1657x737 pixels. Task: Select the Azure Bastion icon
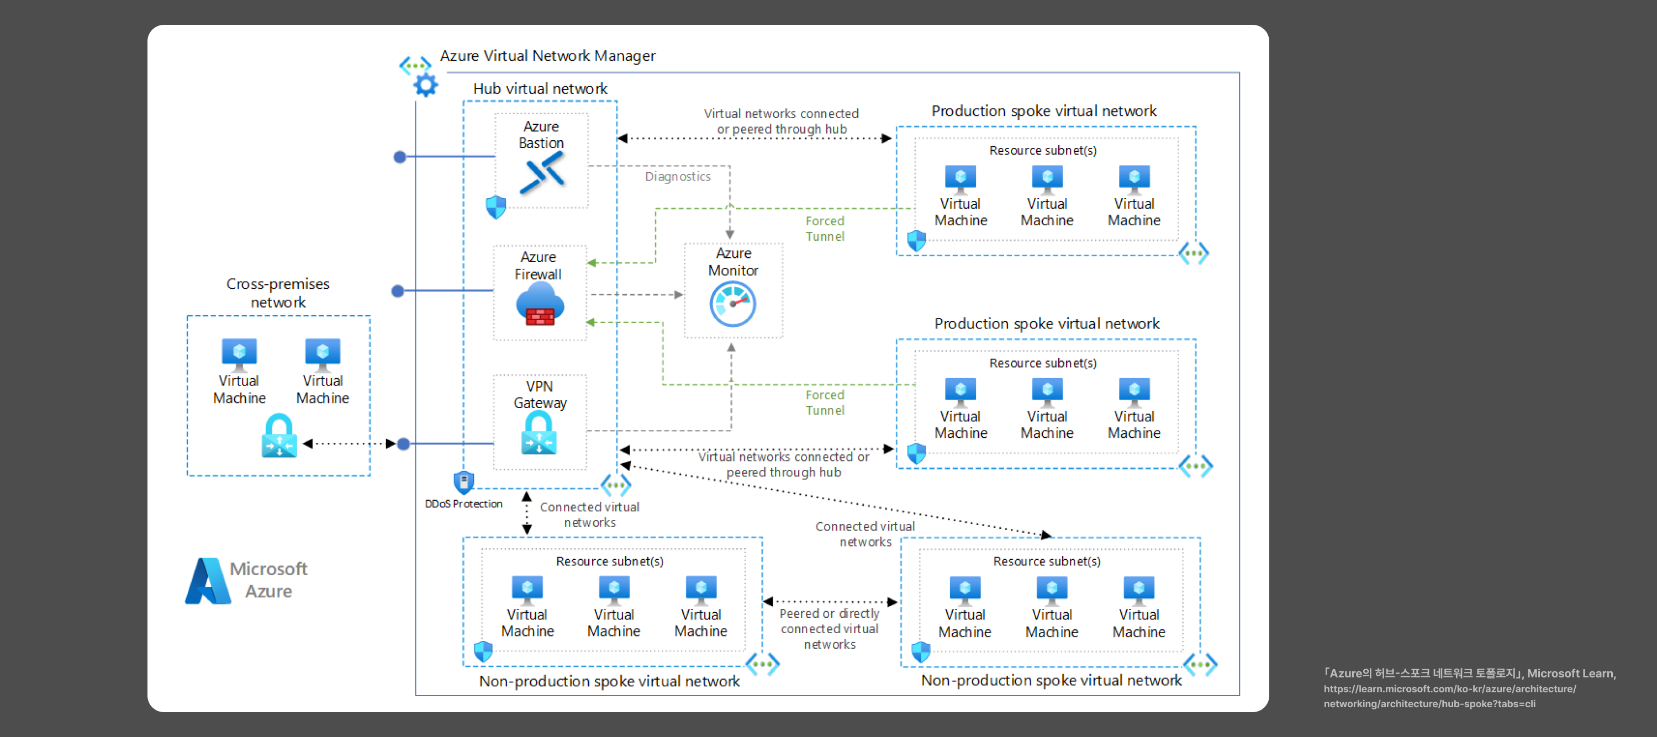click(x=542, y=174)
